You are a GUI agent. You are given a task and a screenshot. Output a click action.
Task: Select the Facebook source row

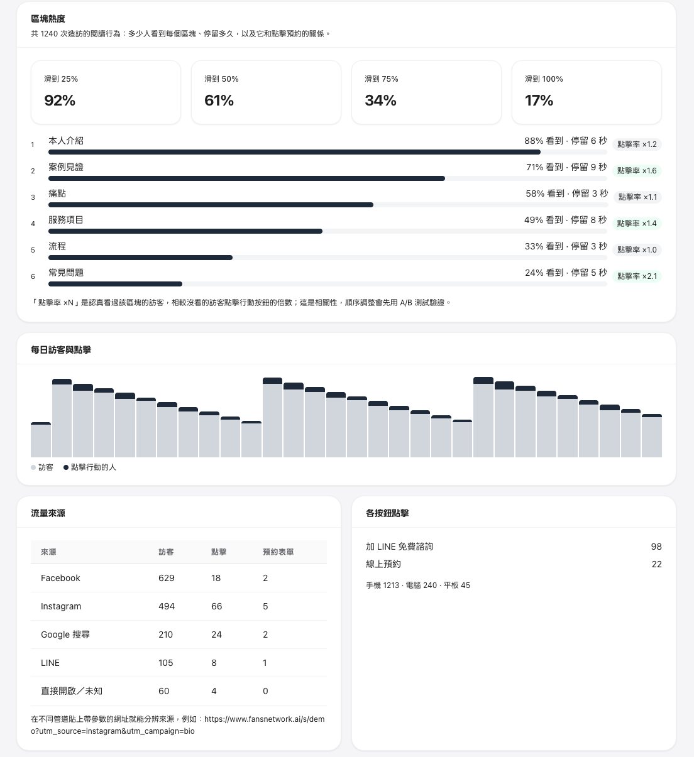coord(179,578)
